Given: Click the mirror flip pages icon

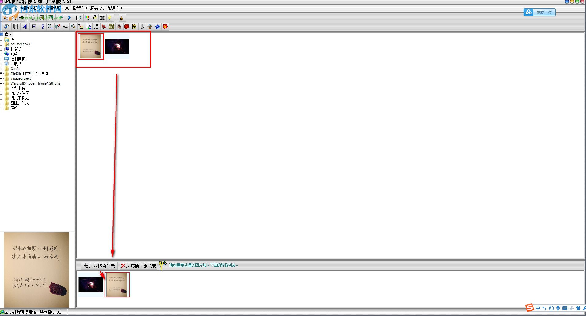Looking at the screenshot, I should tap(79, 18).
